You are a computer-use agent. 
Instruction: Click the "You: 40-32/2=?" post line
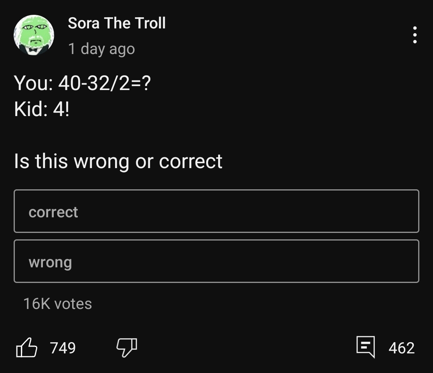pyautogui.click(x=83, y=83)
